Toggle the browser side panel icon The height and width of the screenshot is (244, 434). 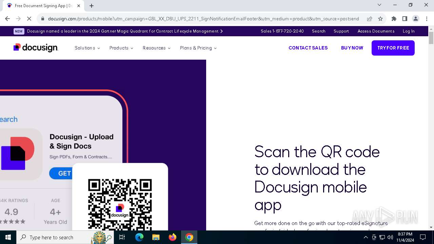[405, 19]
